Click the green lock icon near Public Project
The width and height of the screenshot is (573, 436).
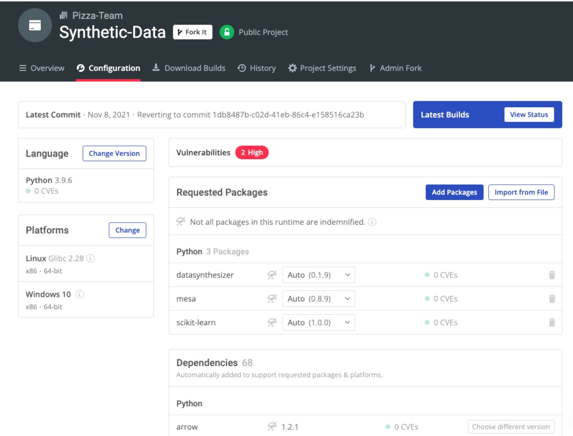[x=227, y=32]
